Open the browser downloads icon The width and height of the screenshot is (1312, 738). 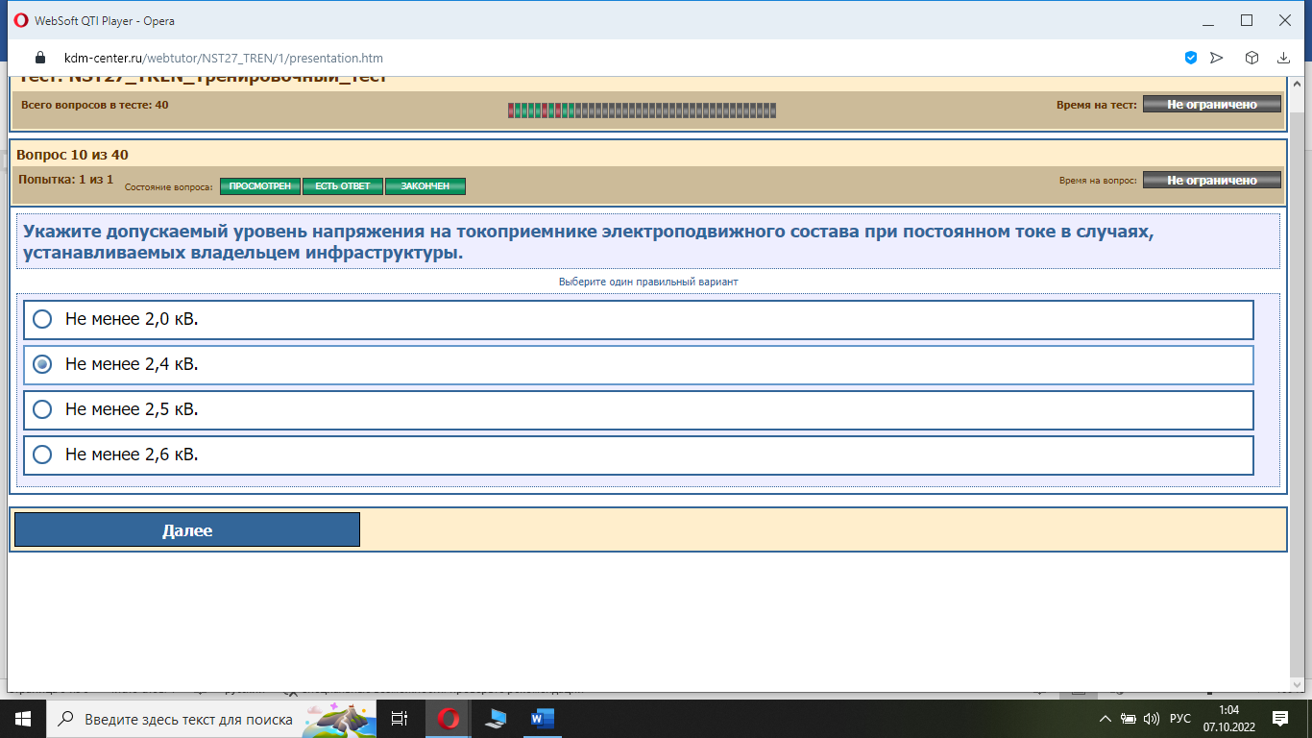click(x=1283, y=58)
